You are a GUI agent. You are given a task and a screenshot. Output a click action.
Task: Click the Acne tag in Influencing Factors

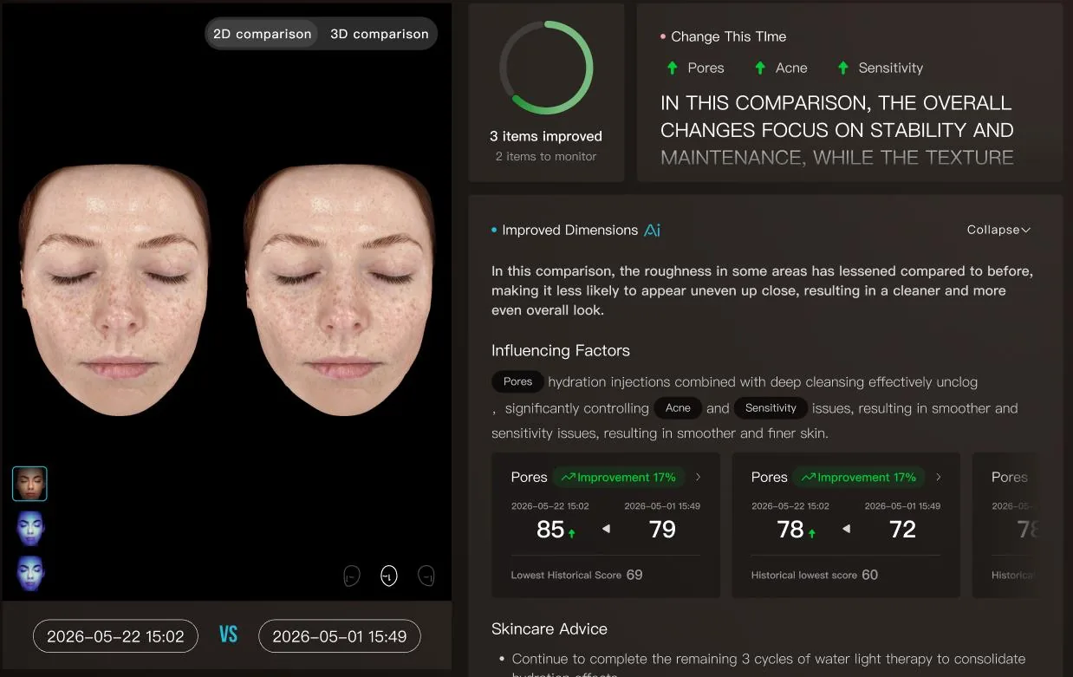tap(678, 408)
